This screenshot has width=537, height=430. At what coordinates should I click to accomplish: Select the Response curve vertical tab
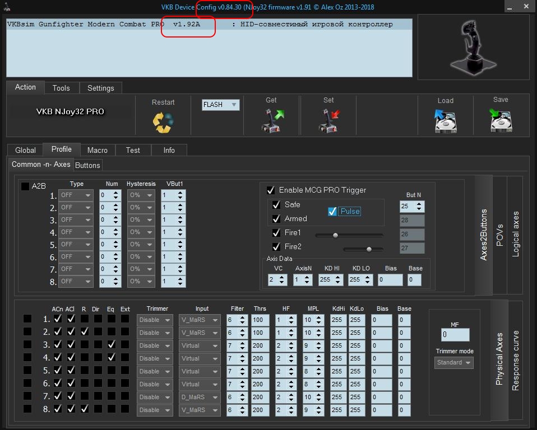click(516, 360)
